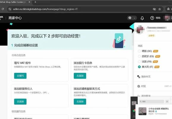Click the plus button beside chat search

coord(167,101)
